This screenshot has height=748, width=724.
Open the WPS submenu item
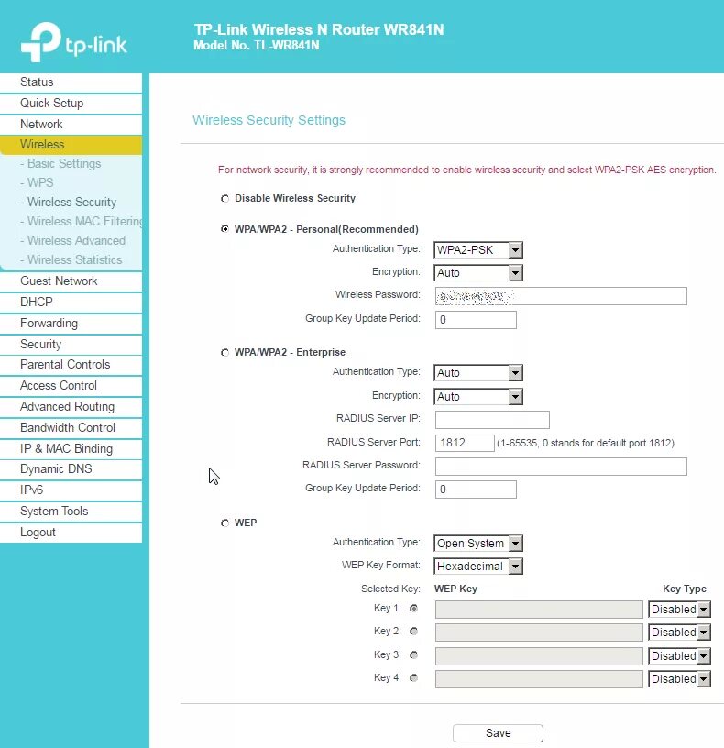pyautogui.click(x=40, y=182)
